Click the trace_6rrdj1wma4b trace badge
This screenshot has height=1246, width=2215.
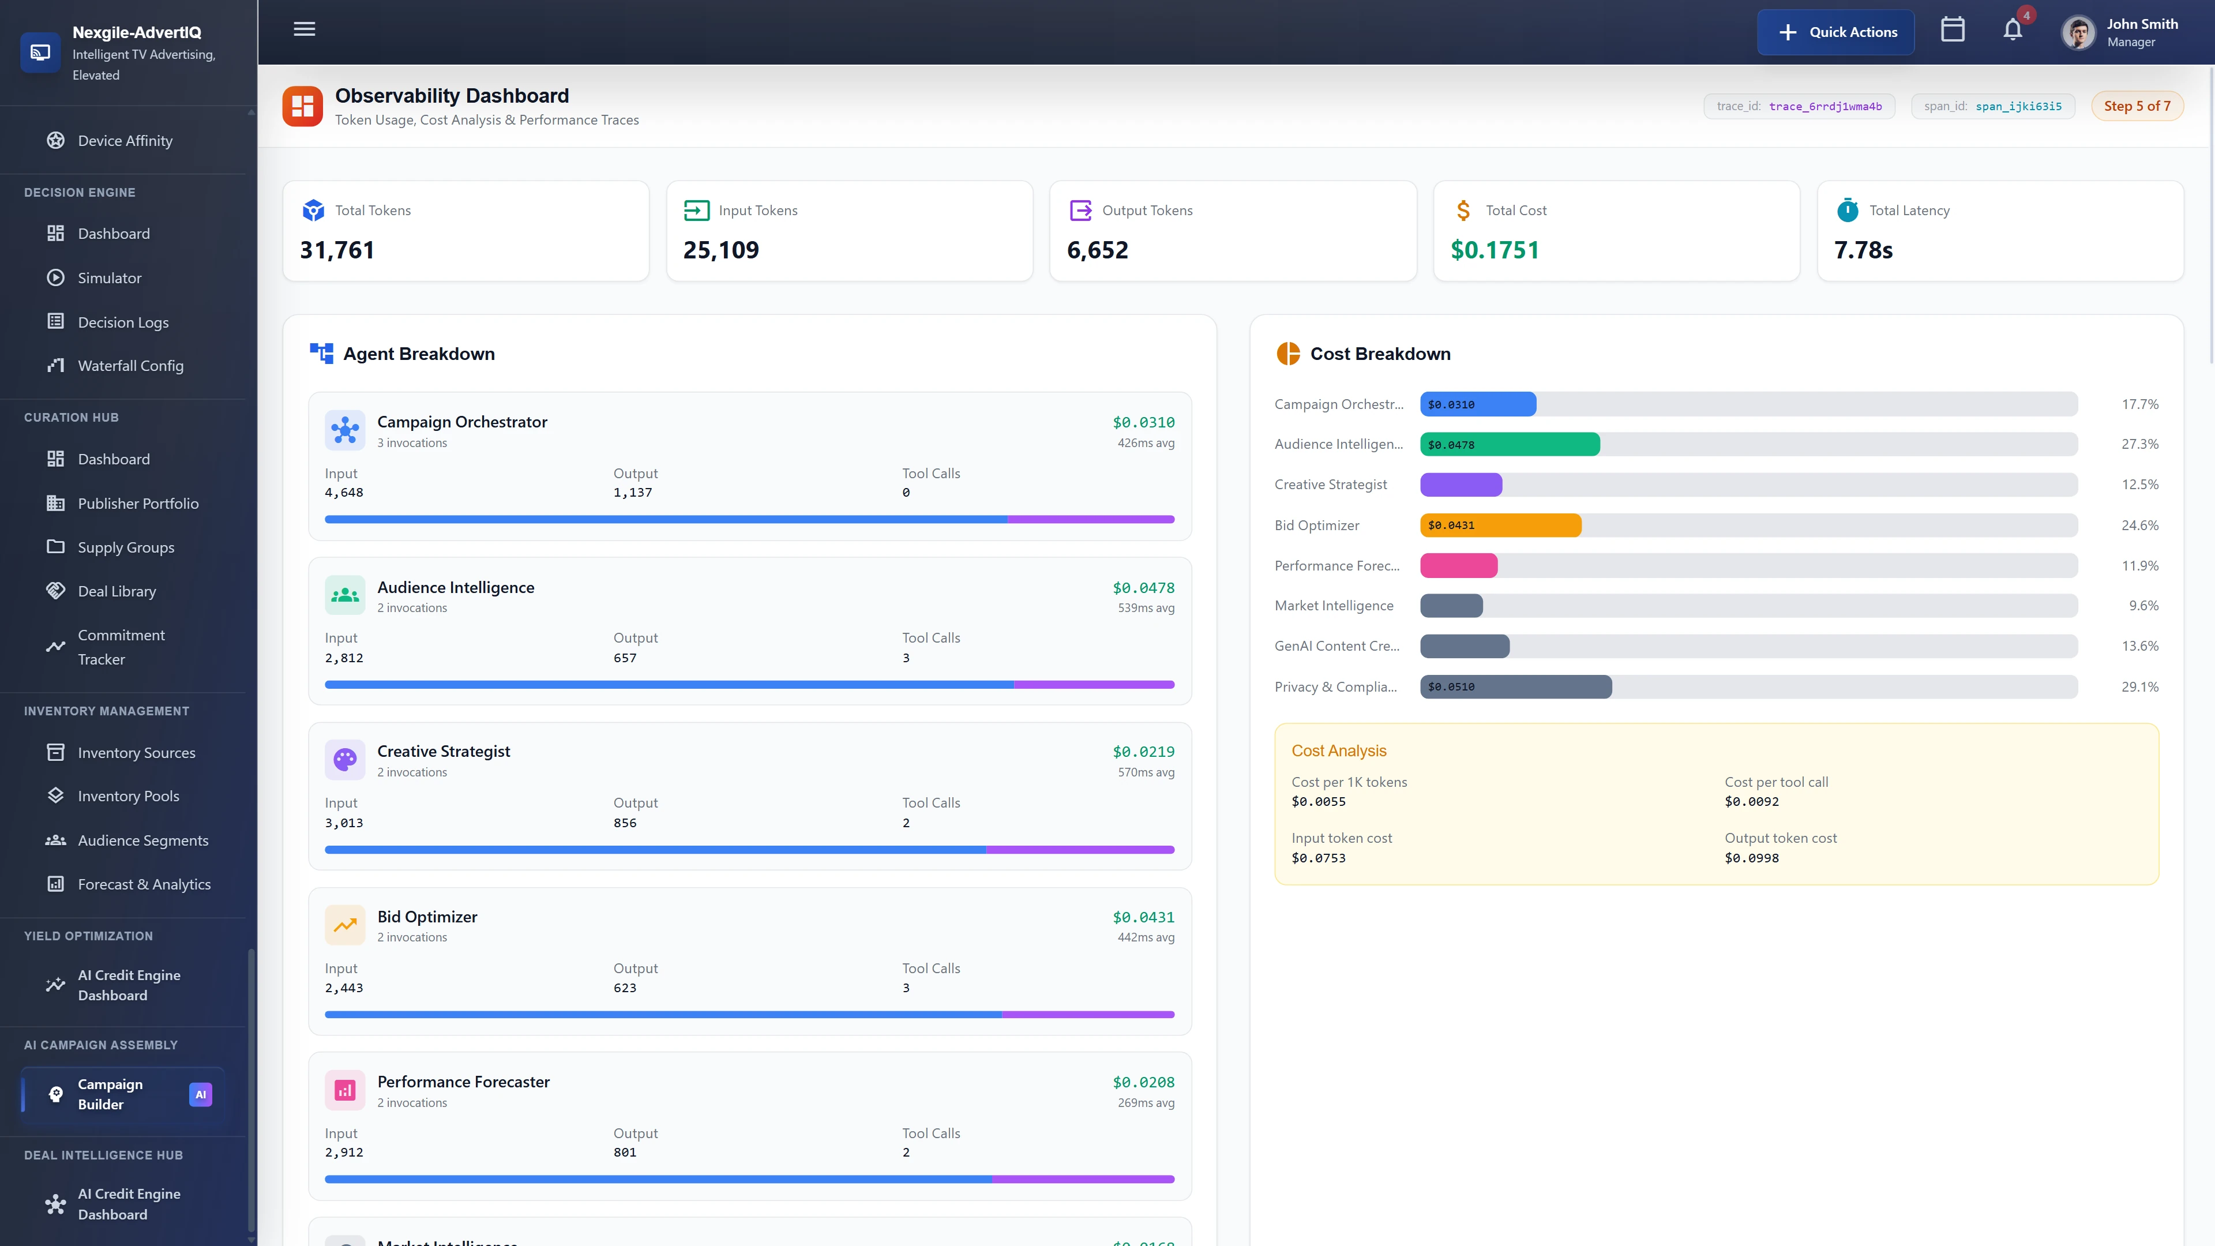(x=1799, y=106)
